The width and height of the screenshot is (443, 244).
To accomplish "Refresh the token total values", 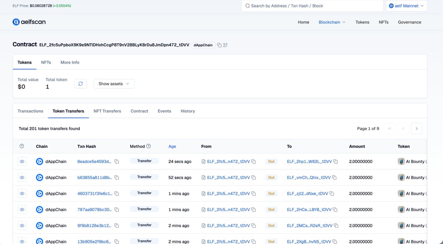I will (x=80, y=84).
